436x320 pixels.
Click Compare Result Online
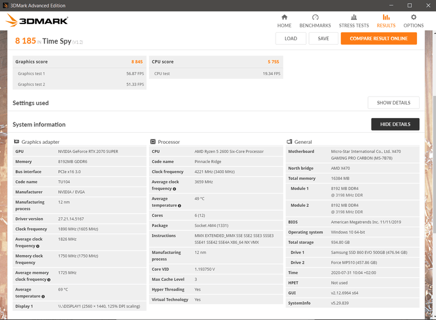(x=378, y=39)
